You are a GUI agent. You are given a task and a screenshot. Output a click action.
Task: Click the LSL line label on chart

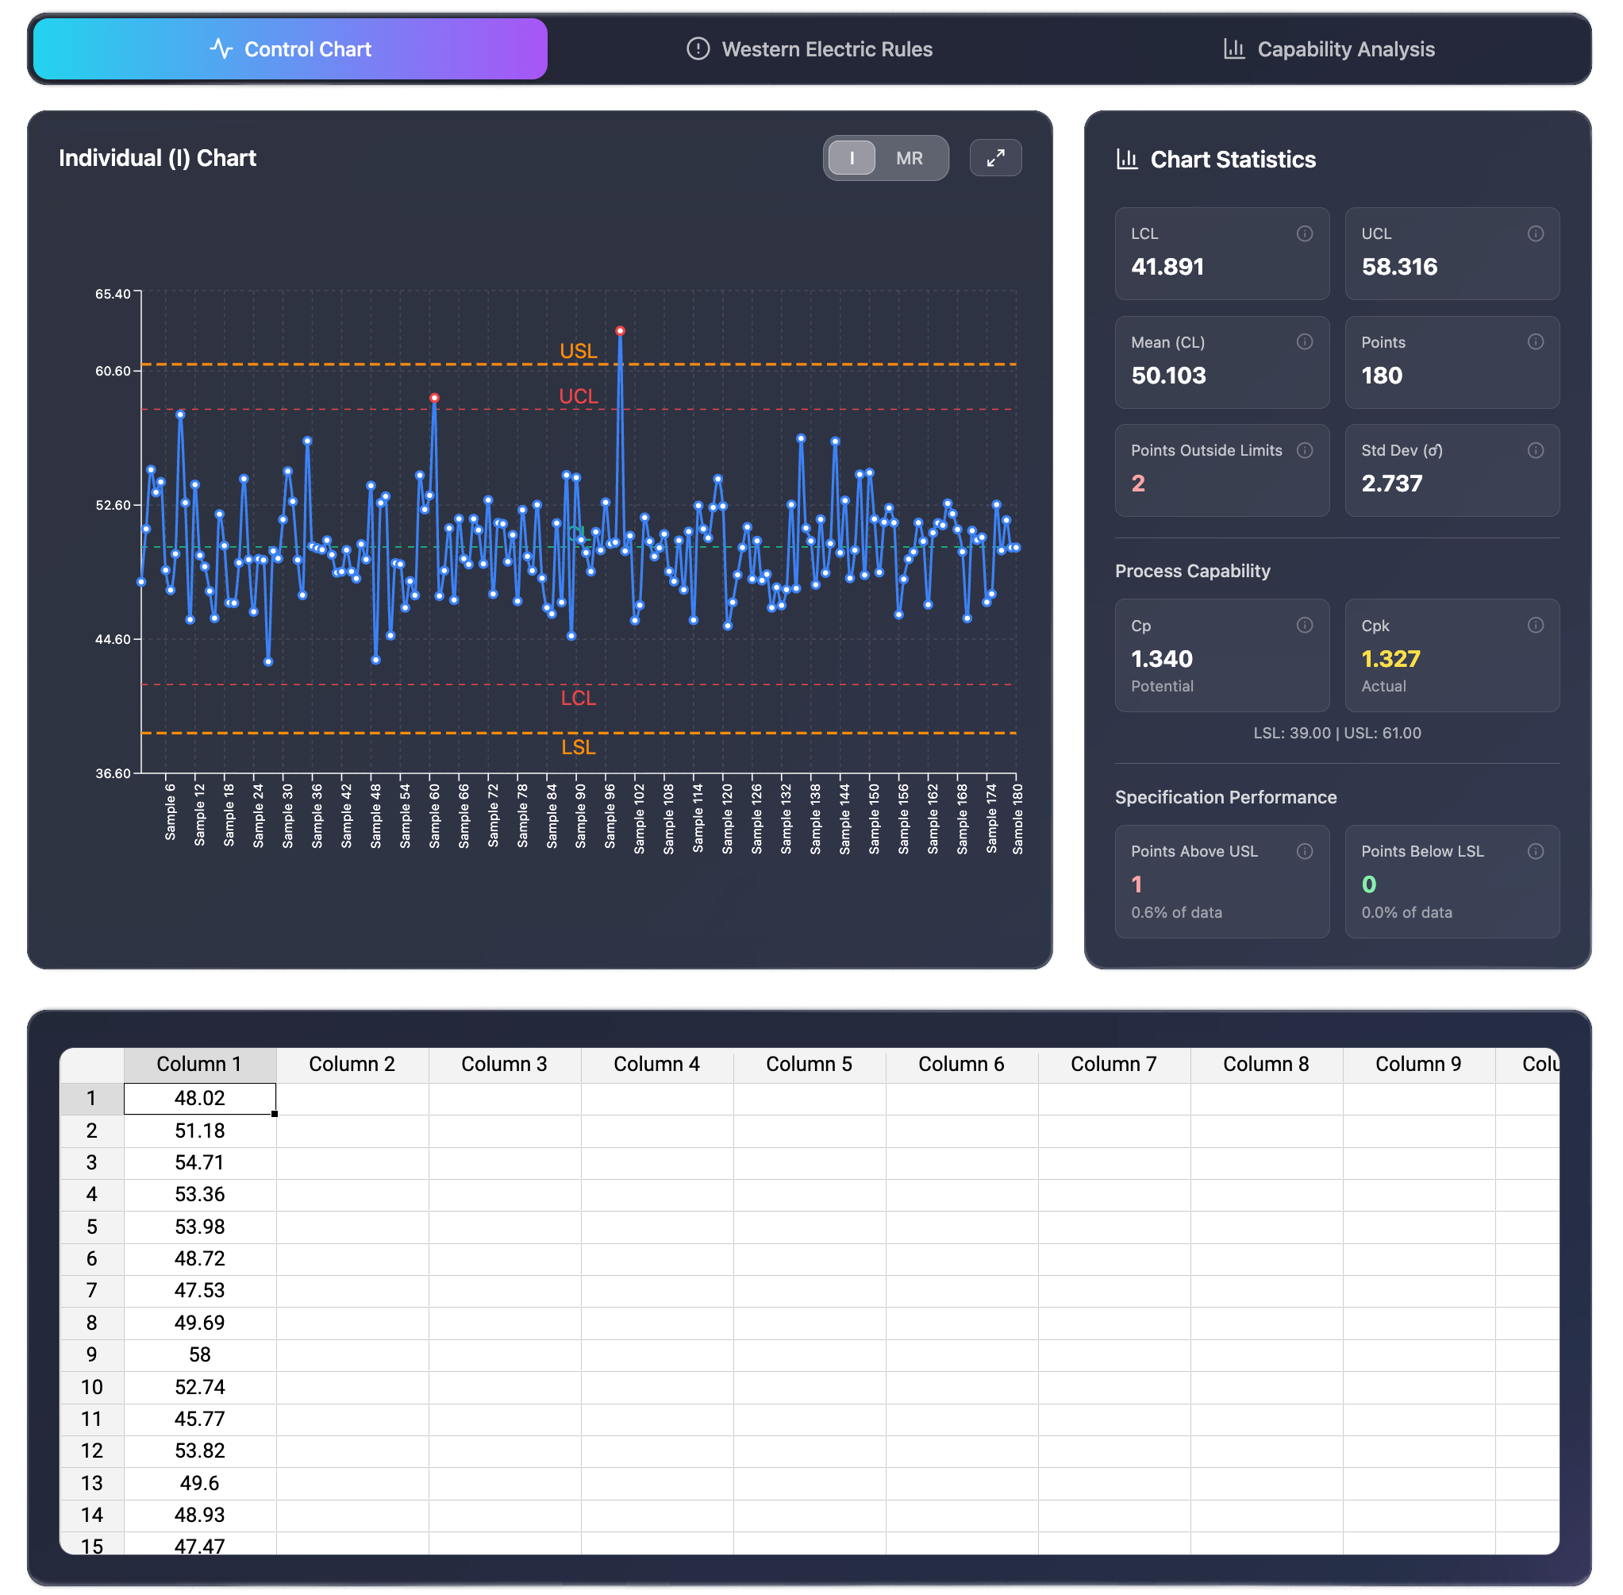click(x=578, y=747)
